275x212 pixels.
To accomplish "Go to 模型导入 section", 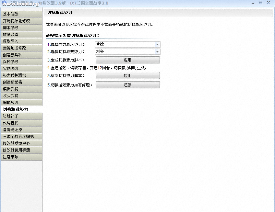I will coord(21,41).
